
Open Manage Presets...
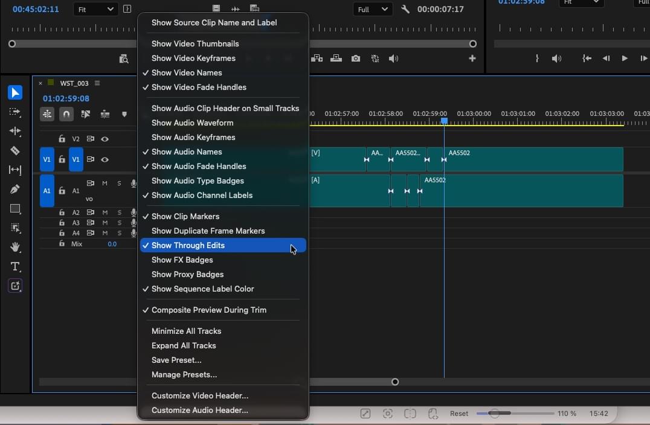(223, 374)
